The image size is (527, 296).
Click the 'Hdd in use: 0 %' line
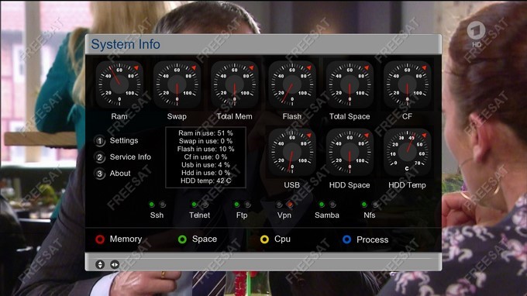click(205, 173)
